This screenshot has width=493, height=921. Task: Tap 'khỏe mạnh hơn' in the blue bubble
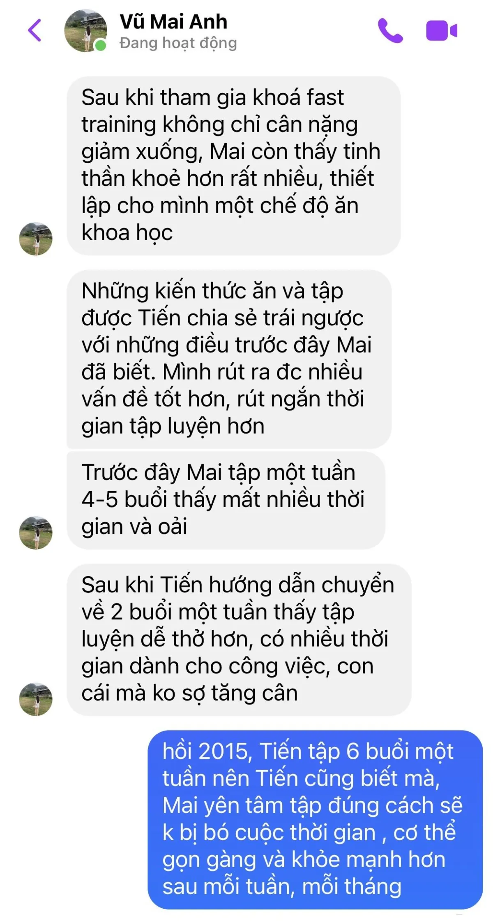[x=368, y=860]
